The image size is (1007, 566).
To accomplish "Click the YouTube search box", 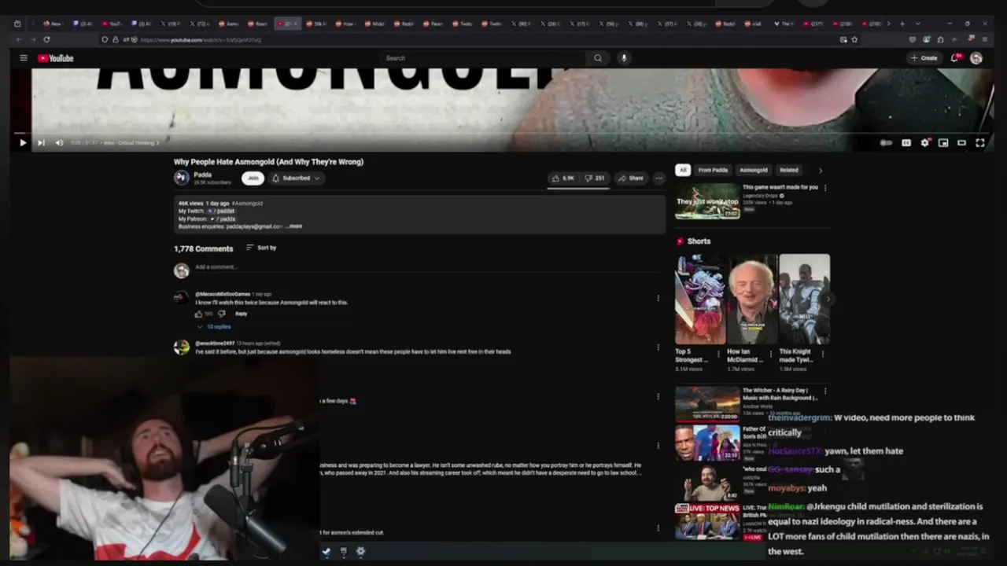I will tap(483, 58).
